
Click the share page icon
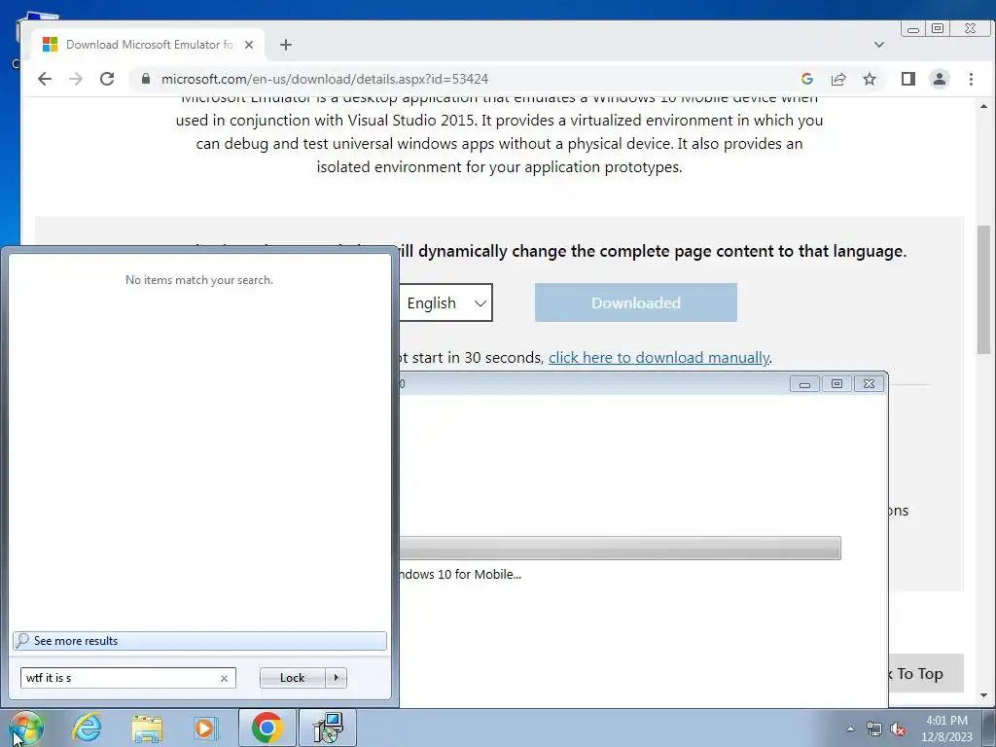tap(838, 79)
